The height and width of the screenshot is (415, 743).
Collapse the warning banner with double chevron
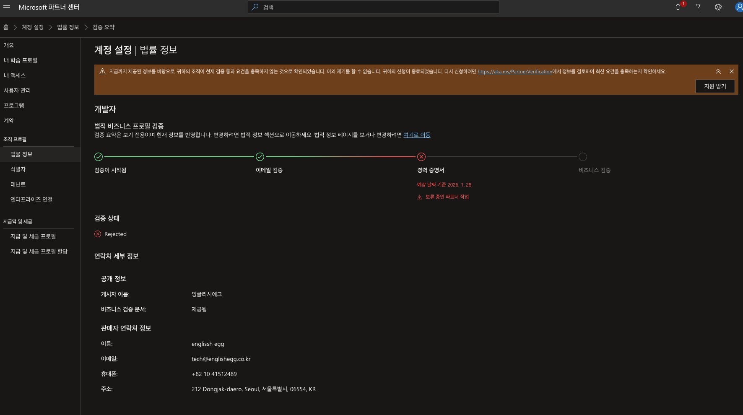718,72
